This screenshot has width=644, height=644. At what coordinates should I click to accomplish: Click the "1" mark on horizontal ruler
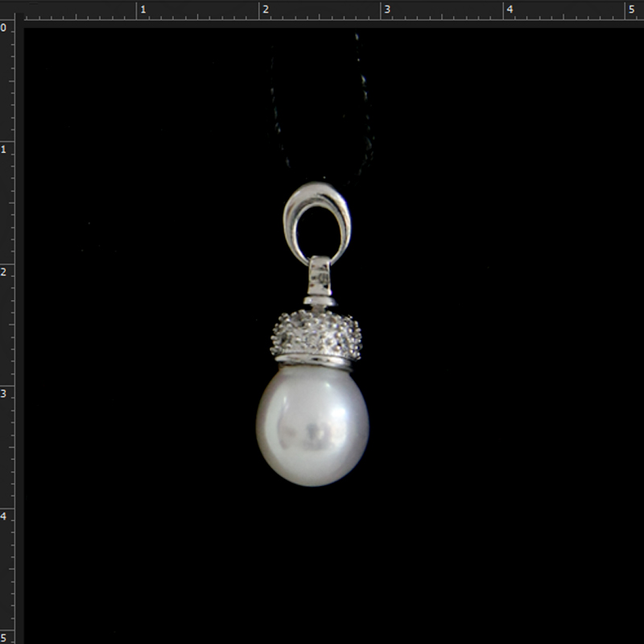[x=143, y=10]
